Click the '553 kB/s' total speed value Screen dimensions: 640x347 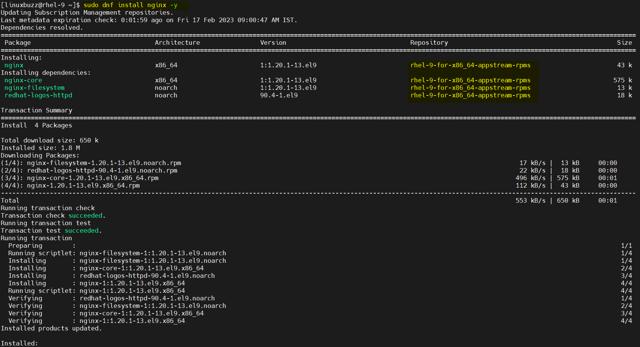point(531,200)
